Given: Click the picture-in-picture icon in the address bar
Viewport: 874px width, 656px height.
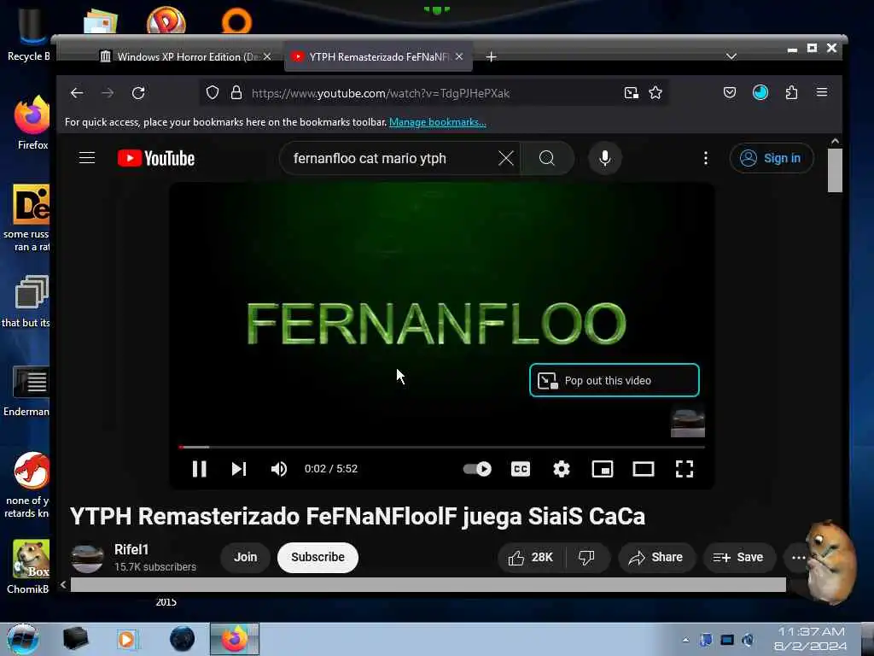Looking at the screenshot, I should 631,93.
